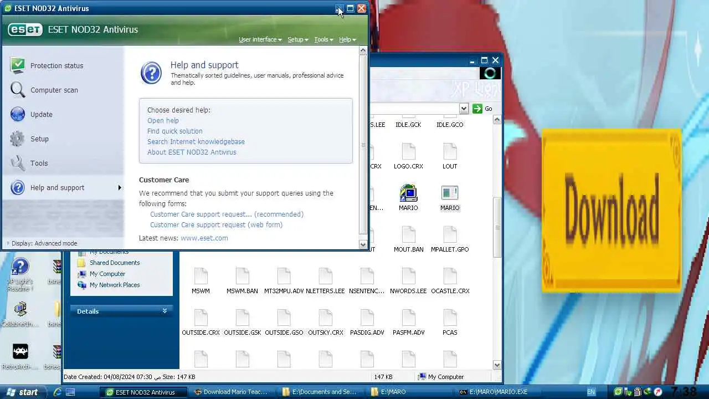Click the MARIO computer application icon in Explorer

pyautogui.click(x=408, y=193)
